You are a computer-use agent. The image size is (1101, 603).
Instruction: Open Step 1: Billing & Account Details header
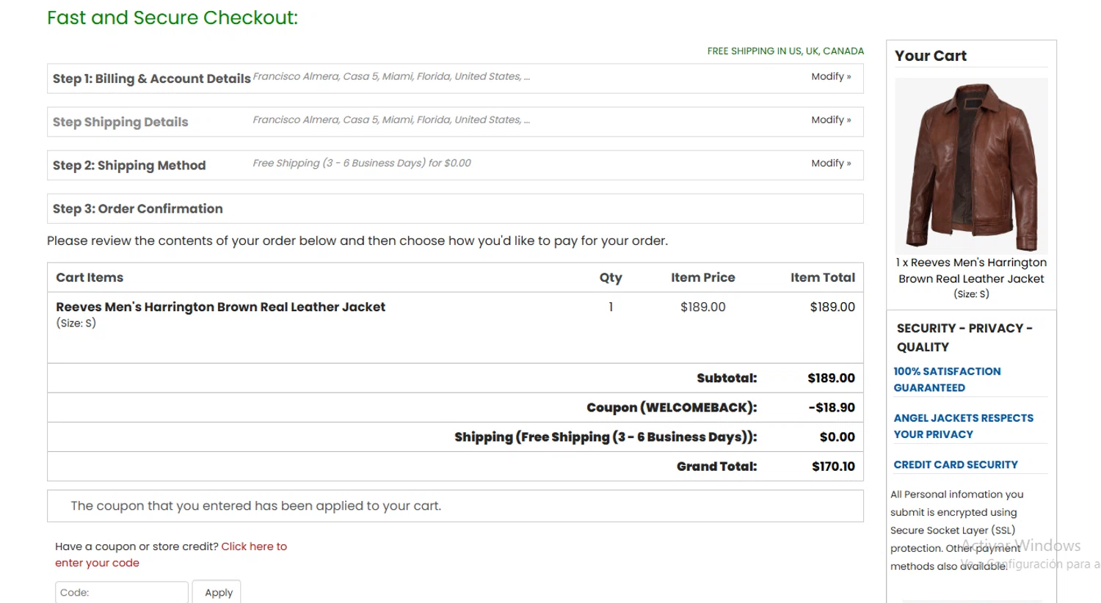click(151, 78)
